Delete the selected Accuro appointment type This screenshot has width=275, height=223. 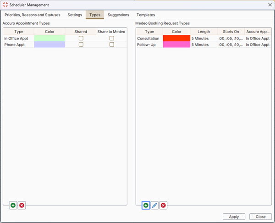(22, 205)
